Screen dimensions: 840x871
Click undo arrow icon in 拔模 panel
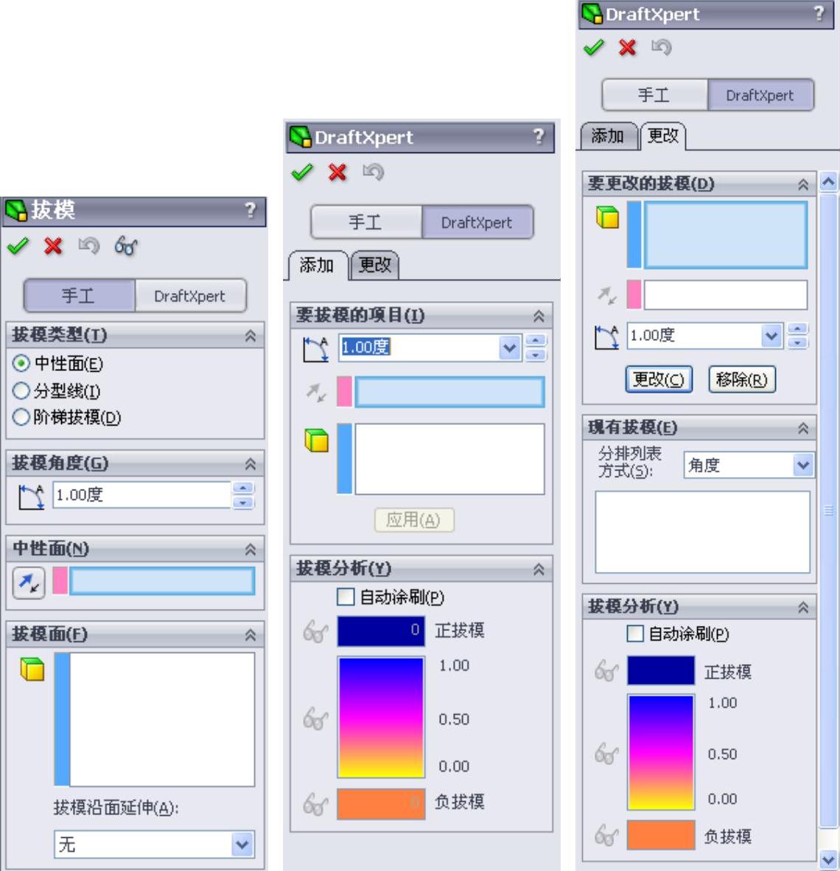[x=89, y=245]
